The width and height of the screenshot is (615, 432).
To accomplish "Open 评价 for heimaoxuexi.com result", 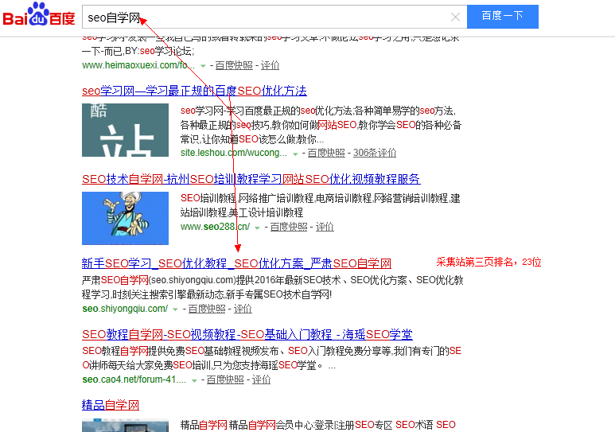I will [270, 65].
